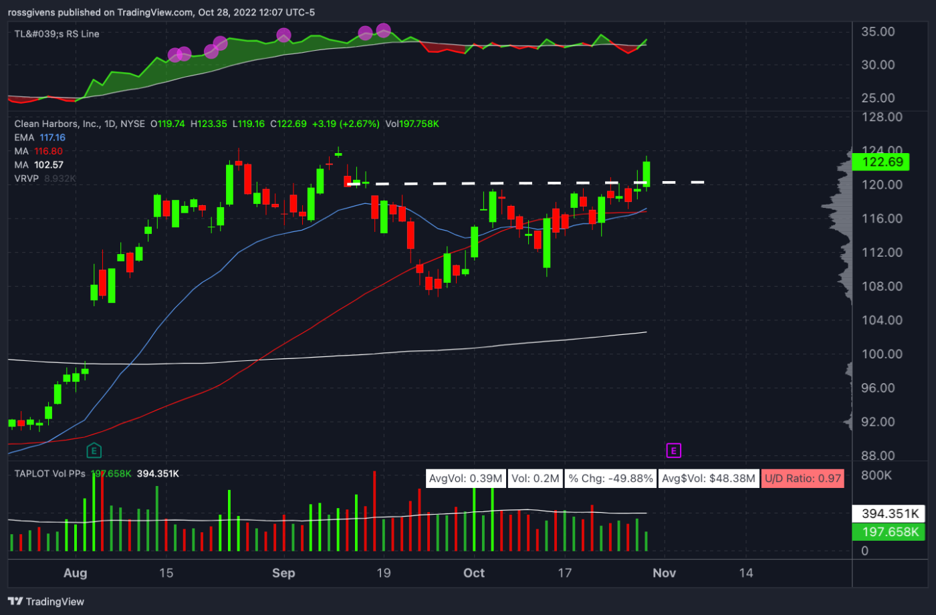Click the Avg$Vol $48.38M stat box

709,478
